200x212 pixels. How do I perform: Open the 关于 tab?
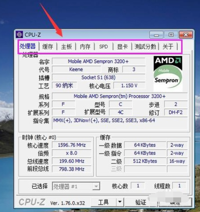pyautogui.click(x=168, y=47)
